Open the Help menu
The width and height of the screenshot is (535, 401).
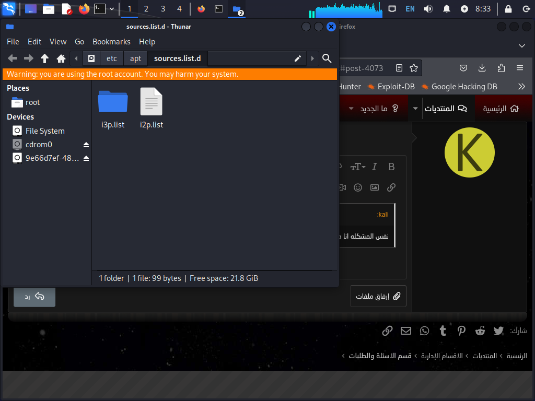[x=147, y=42]
